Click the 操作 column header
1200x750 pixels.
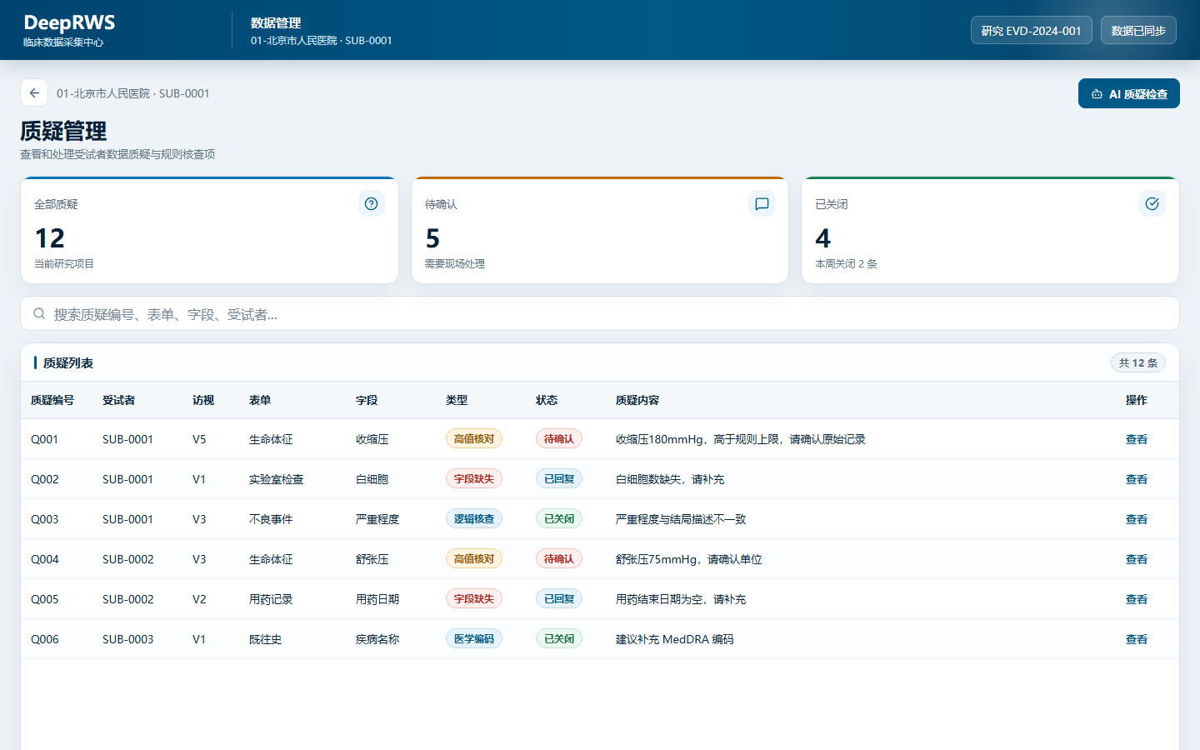point(1137,400)
